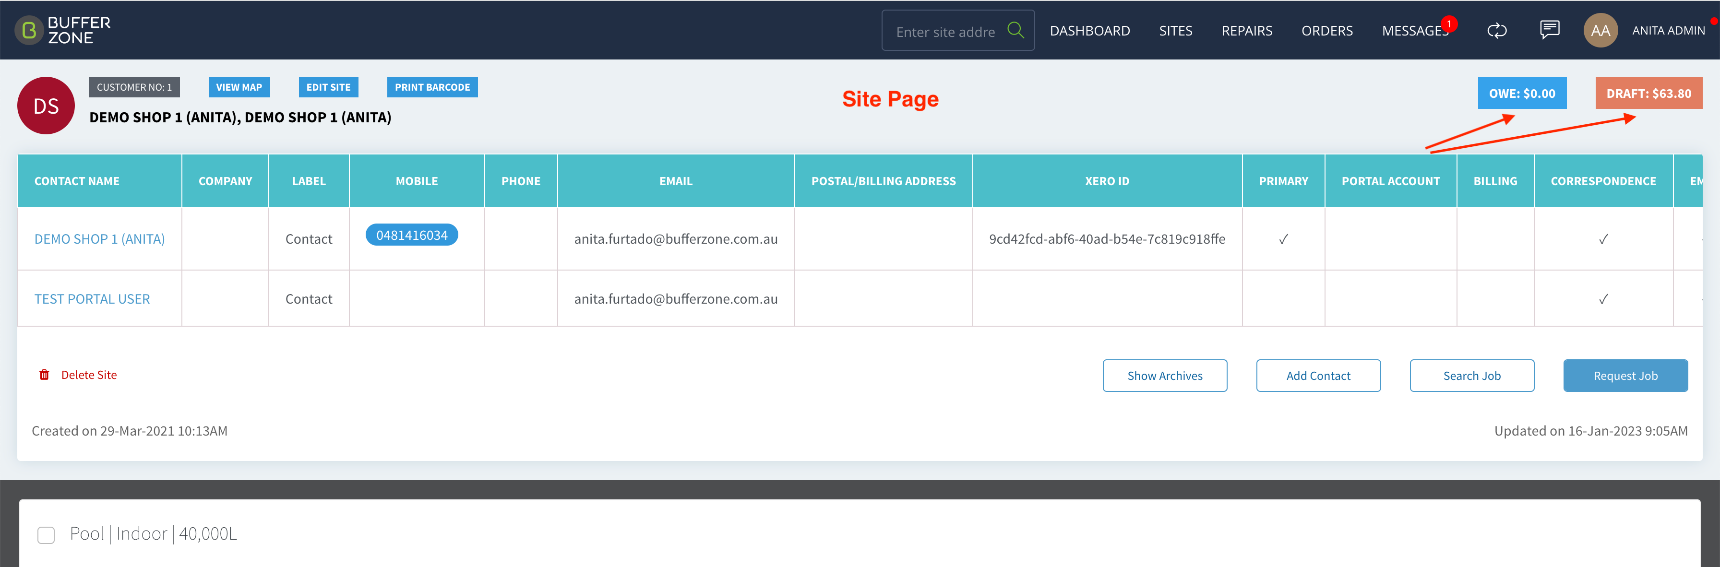Click the Mobile column header
The image size is (1720, 567).
(417, 181)
